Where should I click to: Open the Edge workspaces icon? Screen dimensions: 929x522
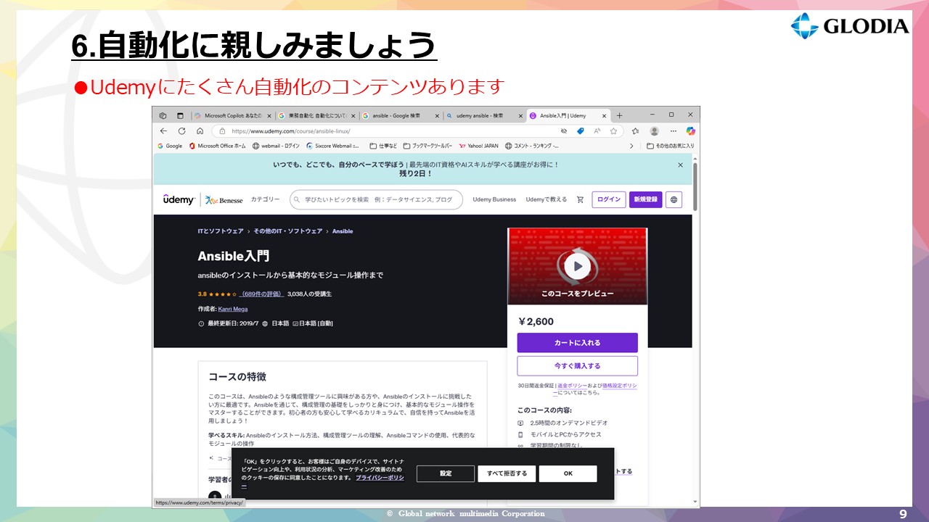point(163,115)
